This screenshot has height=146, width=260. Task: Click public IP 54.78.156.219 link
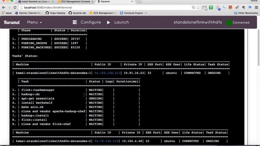pos(106,141)
